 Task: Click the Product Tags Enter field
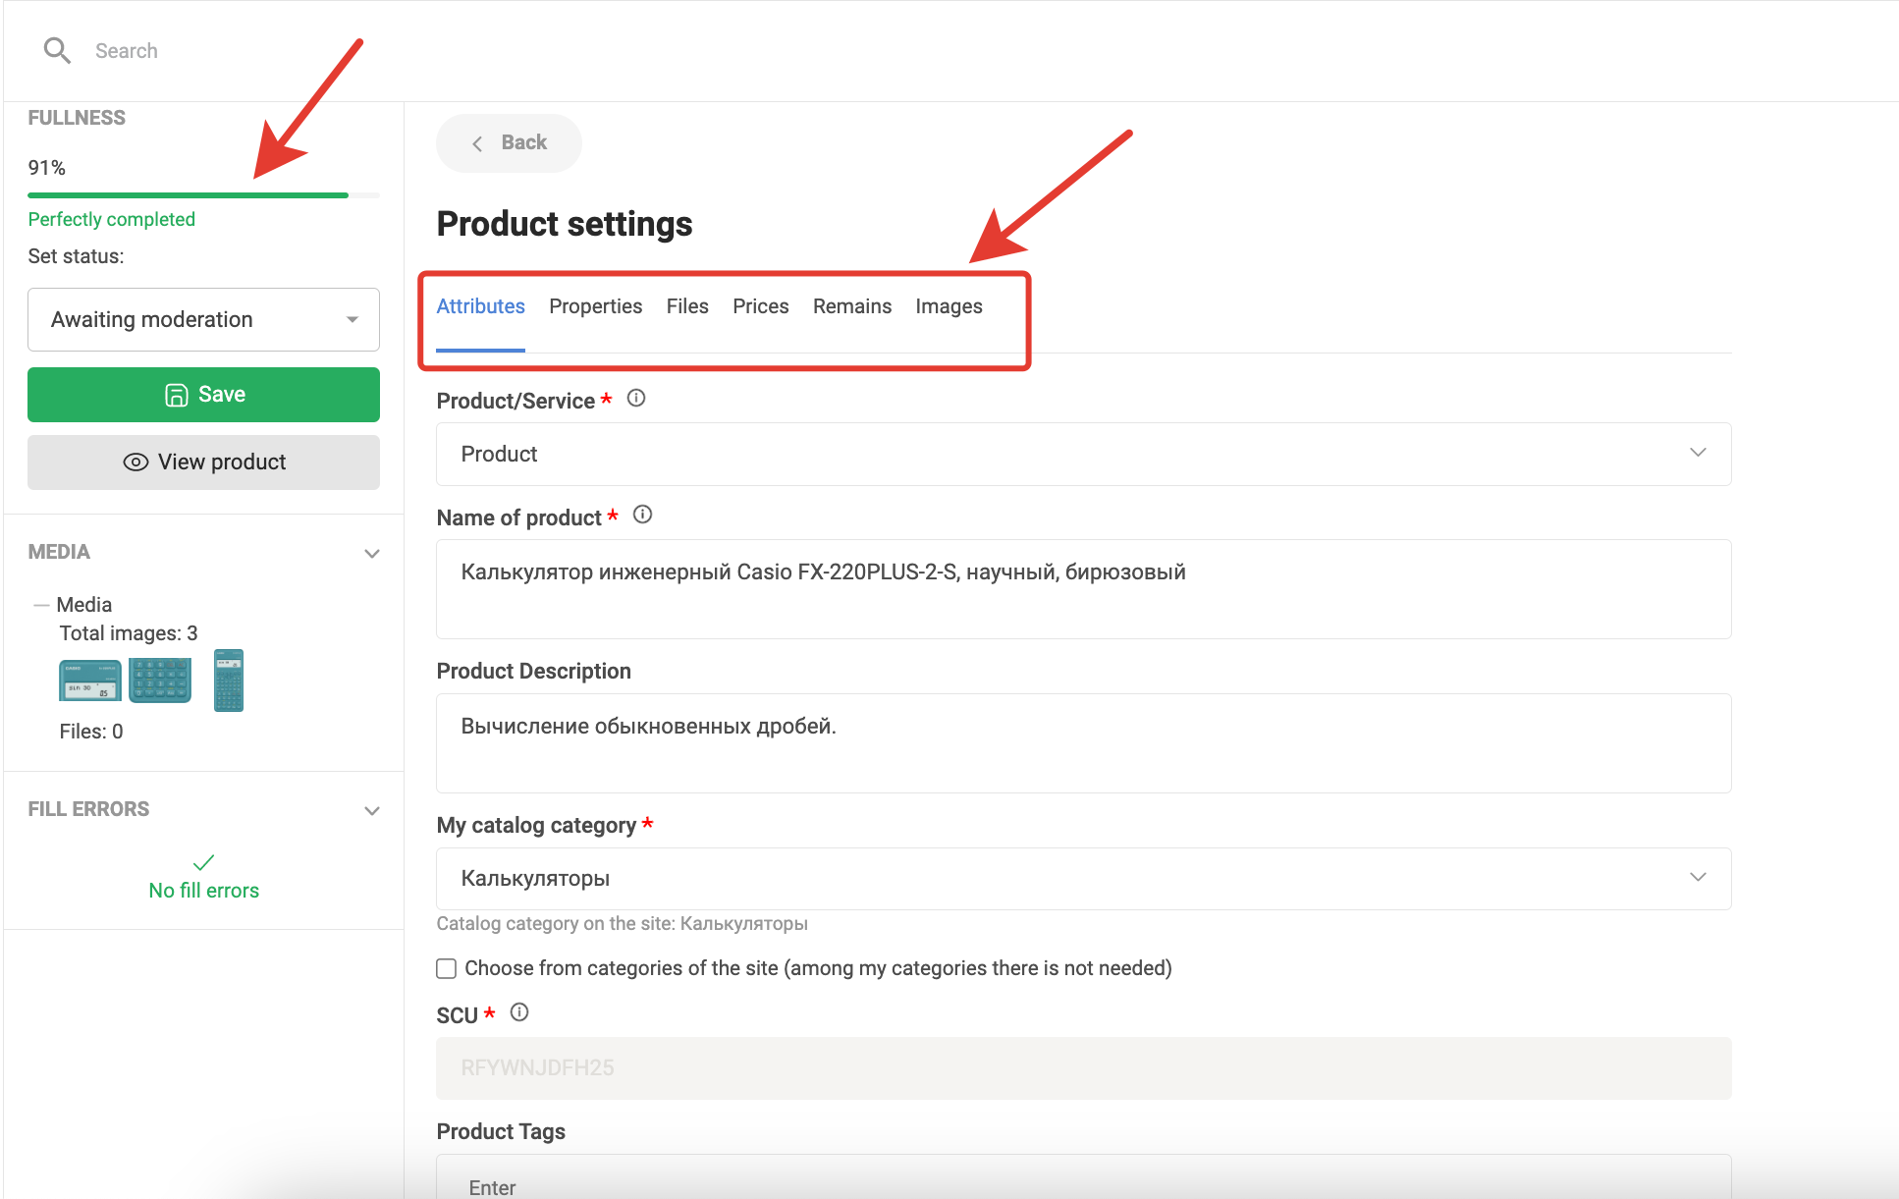1083,1177
